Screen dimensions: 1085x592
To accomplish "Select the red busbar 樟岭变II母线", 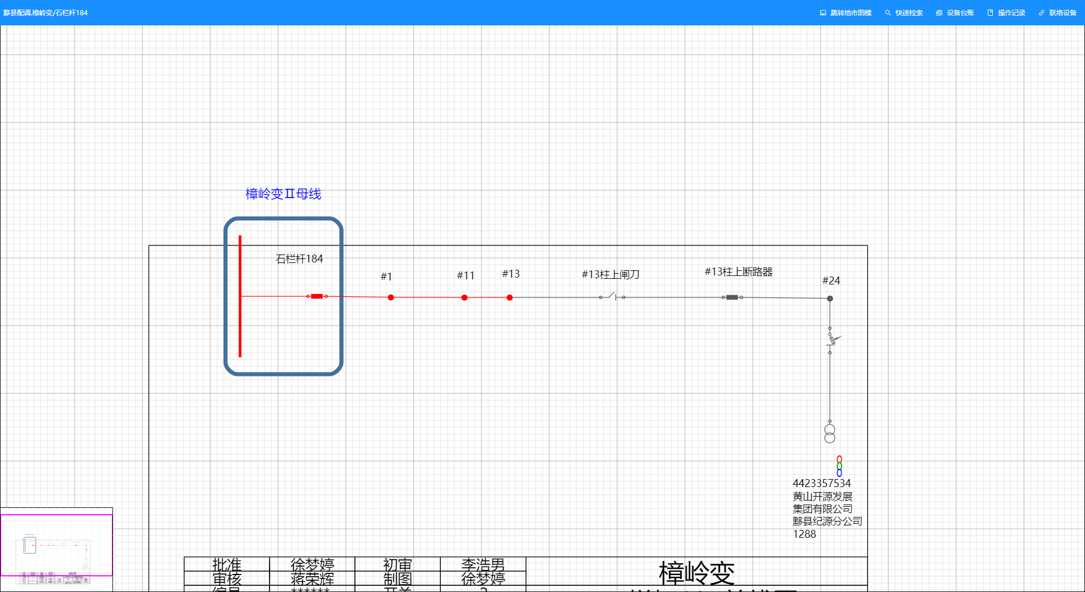I will [240, 296].
